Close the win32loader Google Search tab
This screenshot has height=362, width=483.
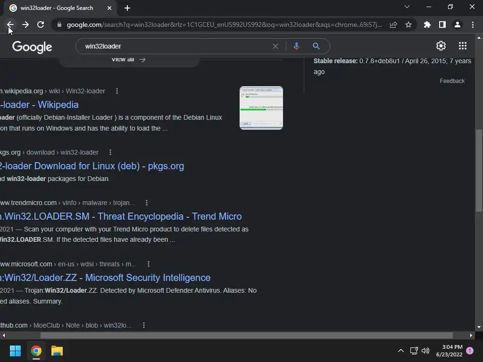109,8
